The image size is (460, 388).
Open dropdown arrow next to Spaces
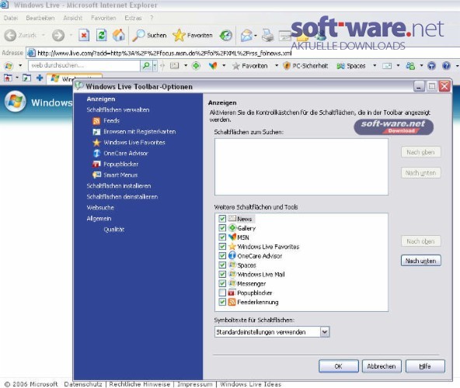click(x=375, y=66)
